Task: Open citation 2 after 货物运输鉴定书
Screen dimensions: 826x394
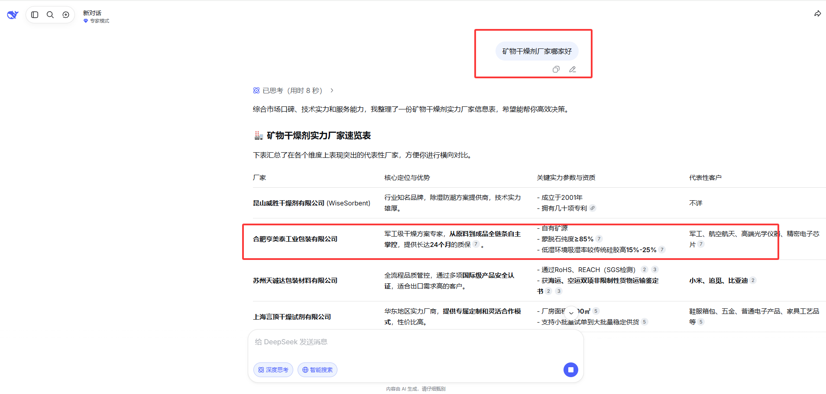Action: 548,291
